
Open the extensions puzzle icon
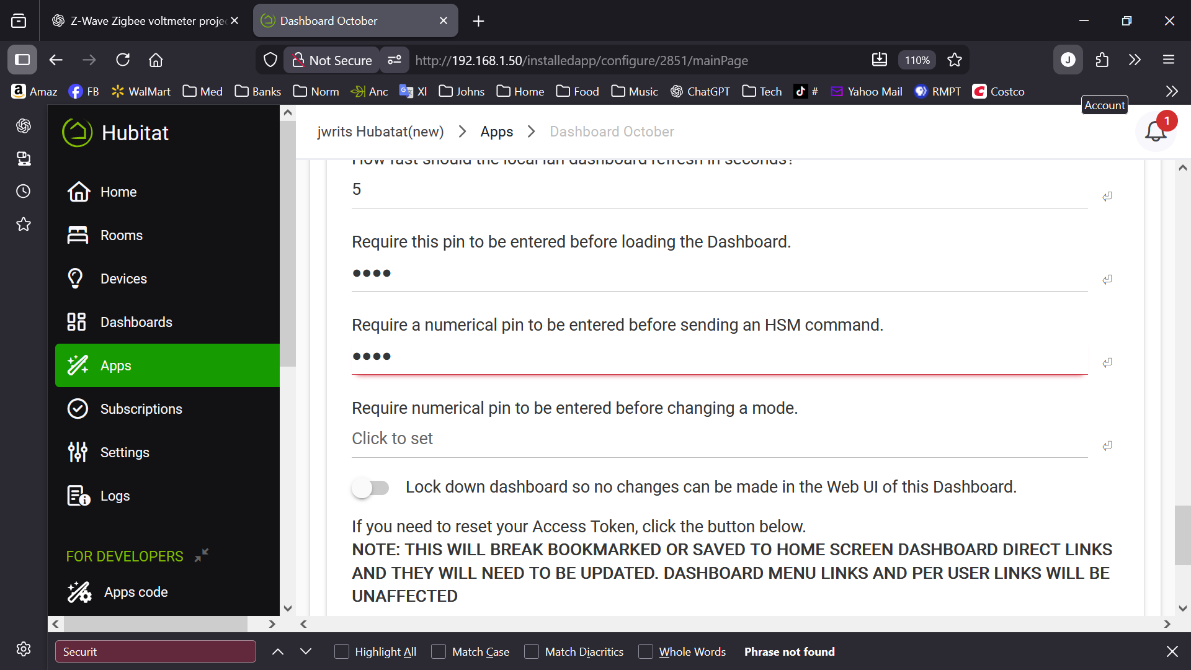click(x=1102, y=60)
